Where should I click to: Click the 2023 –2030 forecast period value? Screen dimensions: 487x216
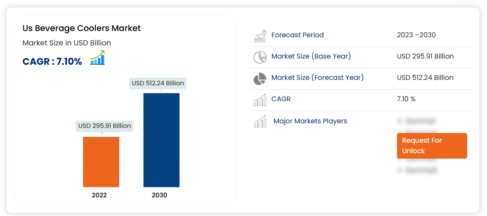[416, 35]
